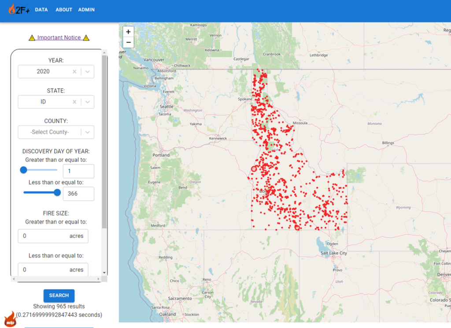The height and width of the screenshot is (328, 451).
Task: Click the discovery day minimum slider handle
Action: (24, 170)
